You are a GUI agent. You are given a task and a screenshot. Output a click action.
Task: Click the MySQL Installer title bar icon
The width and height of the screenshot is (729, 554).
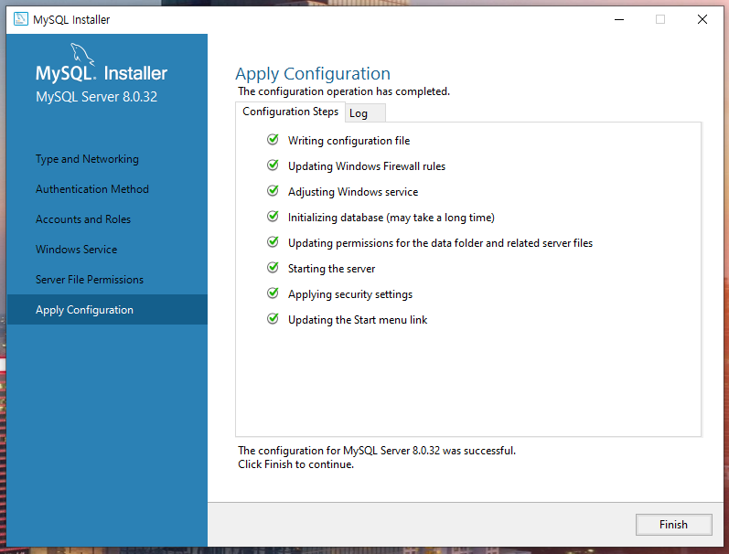coord(20,19)
